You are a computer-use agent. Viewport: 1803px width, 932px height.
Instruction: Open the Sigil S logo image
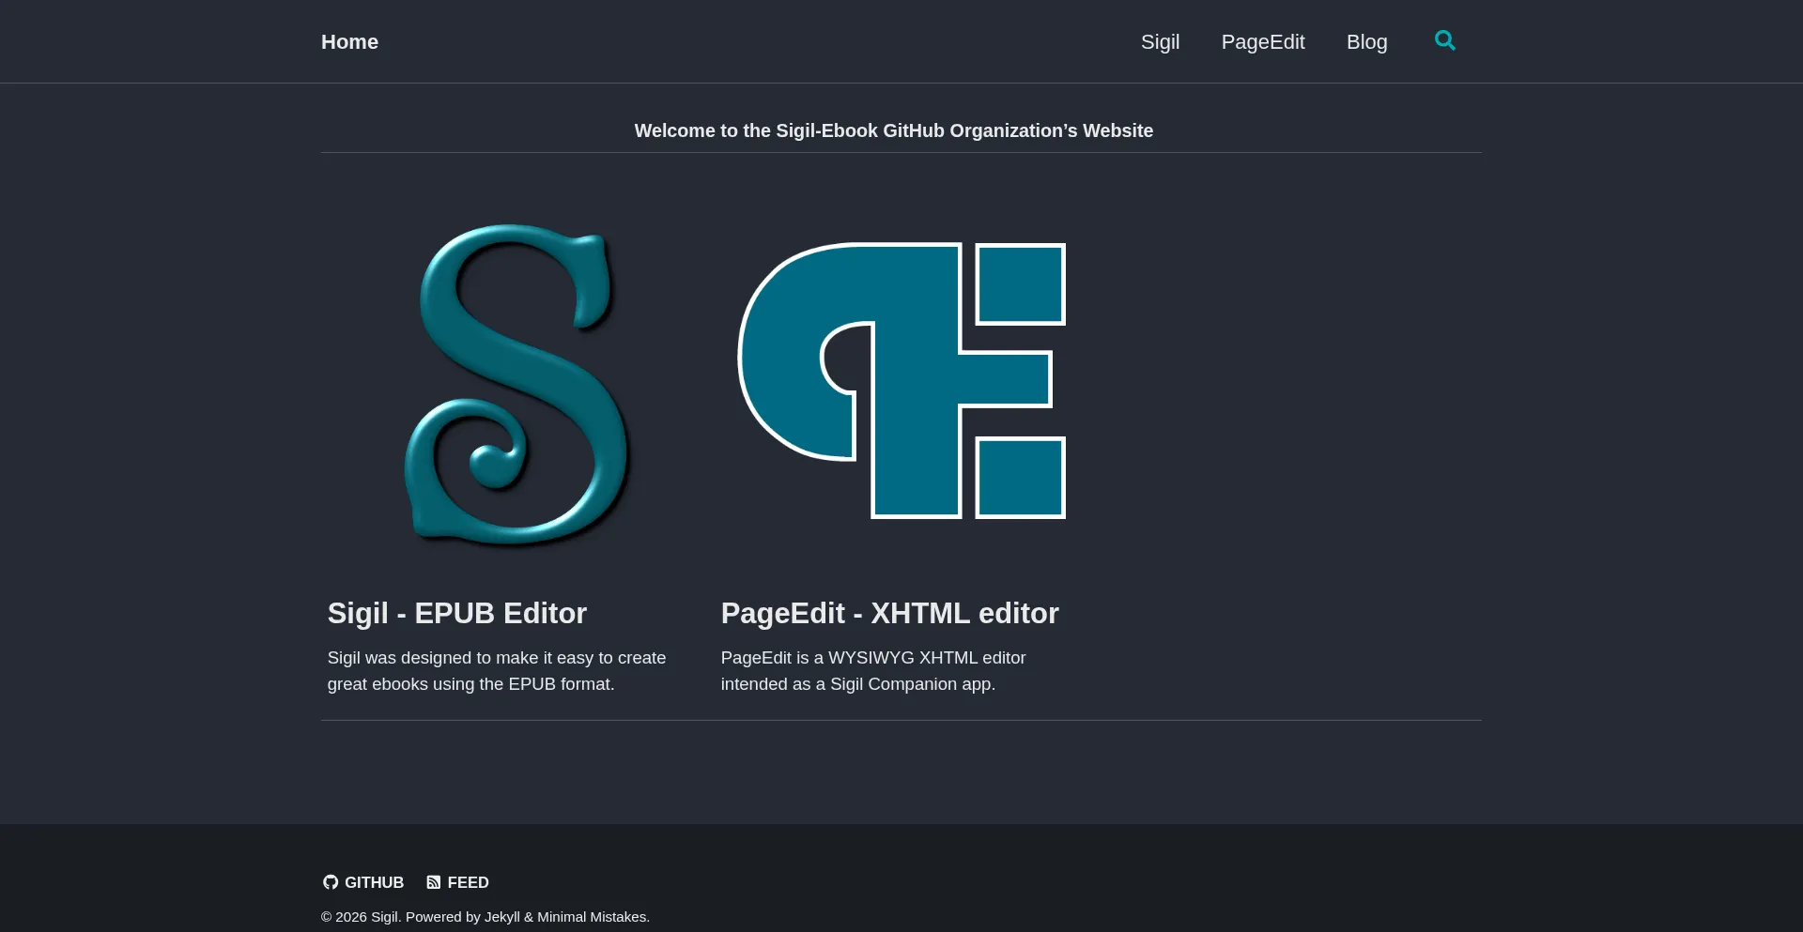tap(516, 385)
